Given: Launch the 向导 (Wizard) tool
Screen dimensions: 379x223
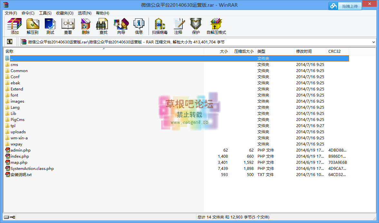Looking at the screenshot, I should click(121, 26).
